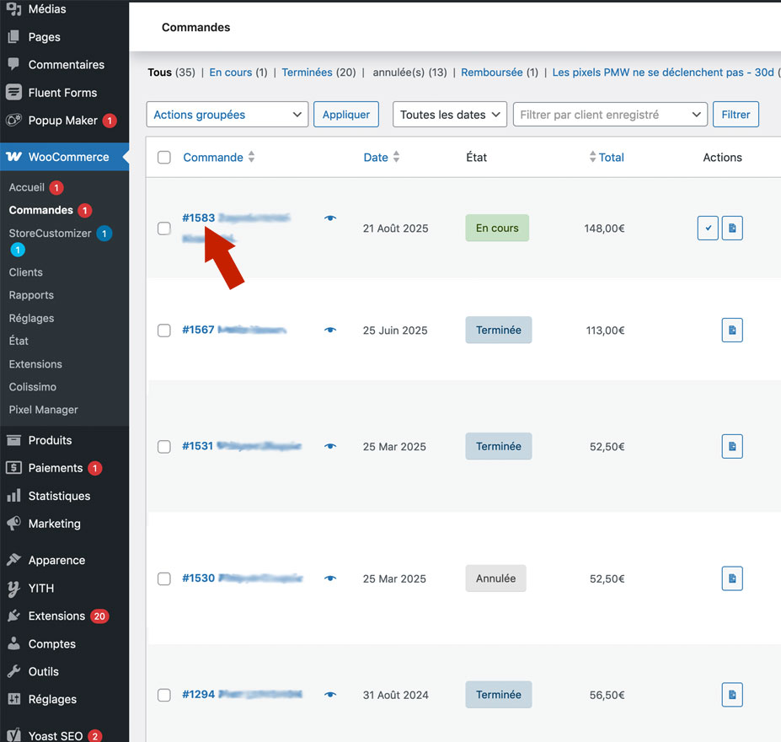This screenshot has height=742, width=781.
Task: Open the Toutes les dates dropdown
Action: [449, 115]
